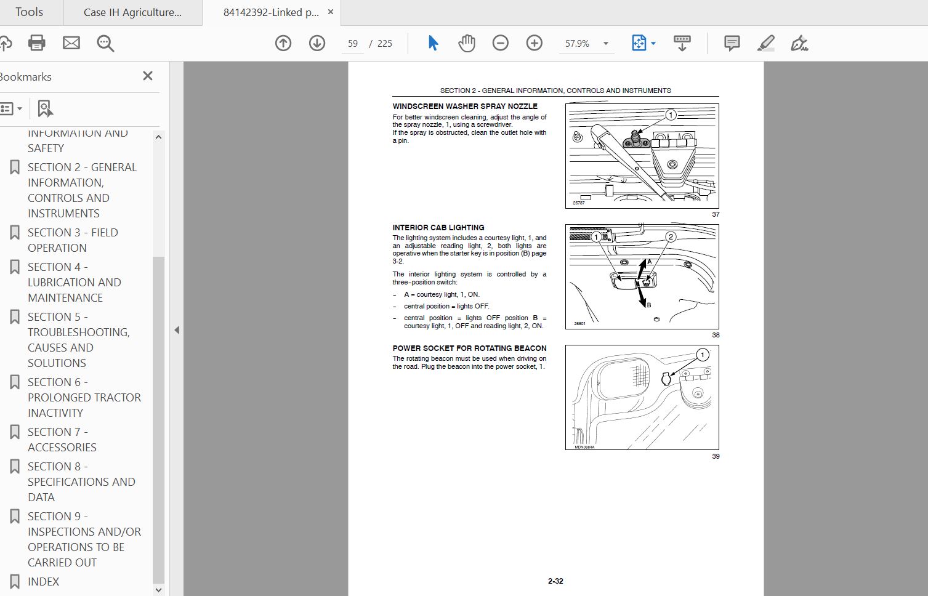This screenshot has height=596, width=928.
Task: Open the scrolling mode keyboard icon
Action: [x=682, y=43]
